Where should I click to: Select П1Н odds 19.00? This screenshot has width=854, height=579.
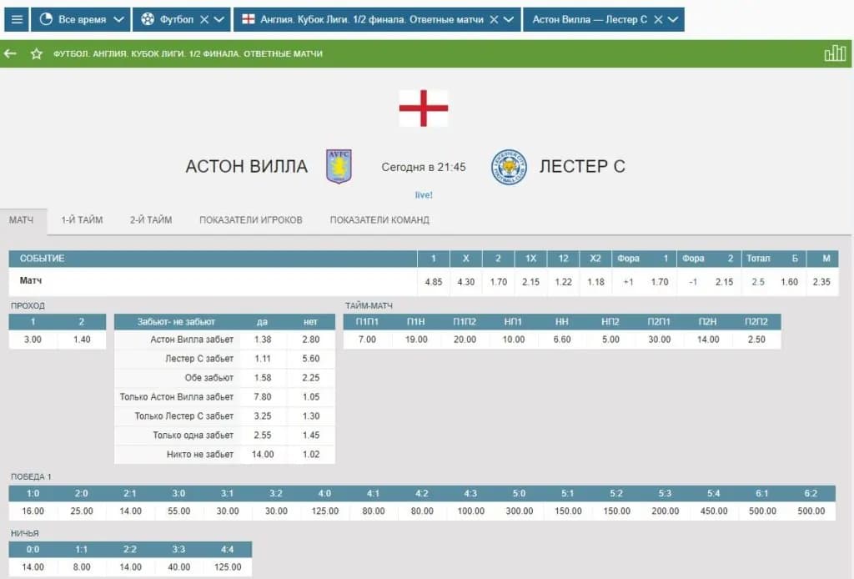coord(416,340)
